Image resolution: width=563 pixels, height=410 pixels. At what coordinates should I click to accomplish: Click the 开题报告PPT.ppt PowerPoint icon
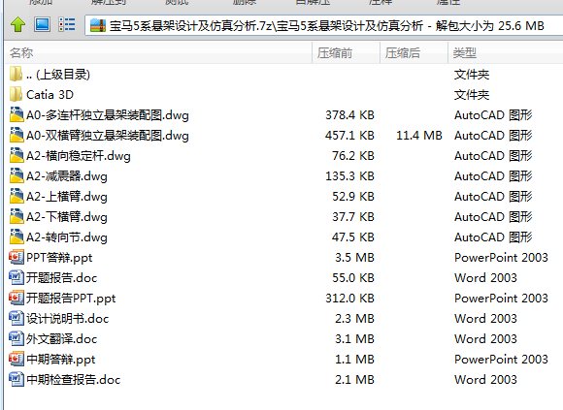coord(17,298)
